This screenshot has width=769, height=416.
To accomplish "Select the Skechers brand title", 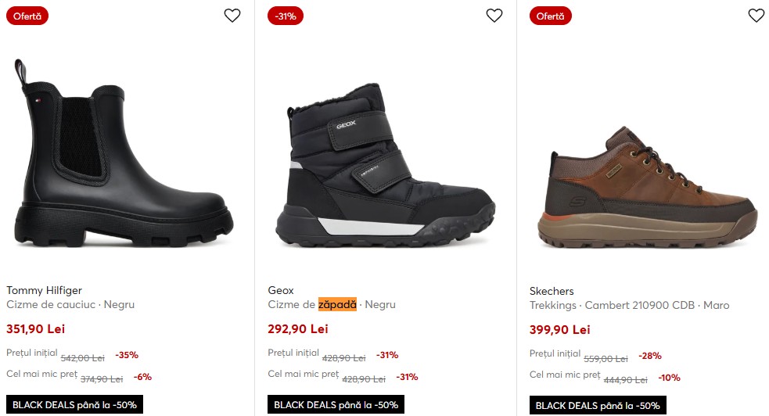I will click(552, 291).
